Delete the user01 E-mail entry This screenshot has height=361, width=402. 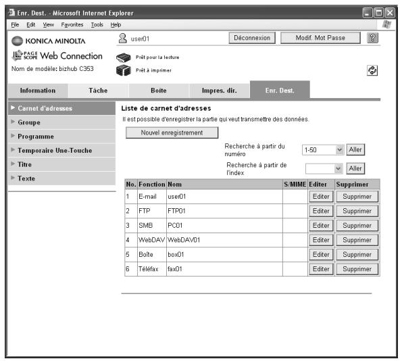click(357, 197)
